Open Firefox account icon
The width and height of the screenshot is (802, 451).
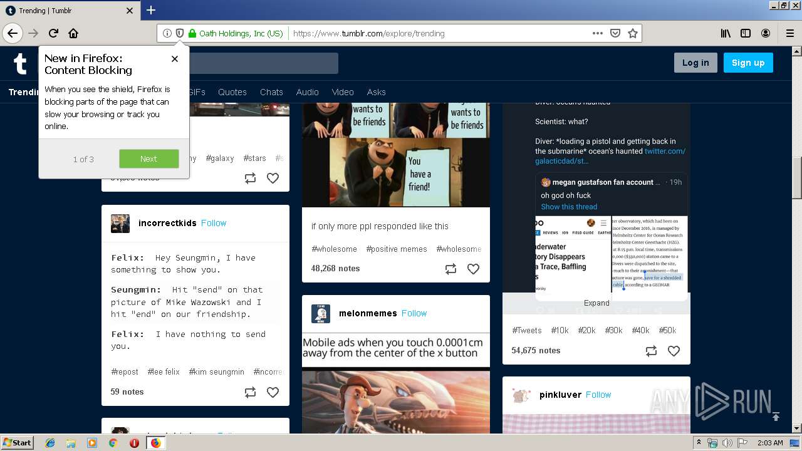(x=766, y=33)
